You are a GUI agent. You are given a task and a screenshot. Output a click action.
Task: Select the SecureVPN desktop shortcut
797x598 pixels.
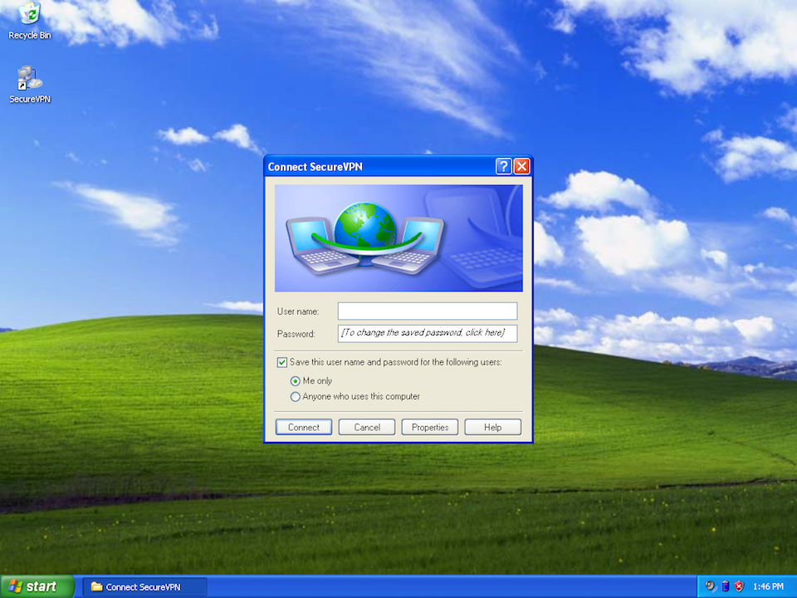[30, 80]
